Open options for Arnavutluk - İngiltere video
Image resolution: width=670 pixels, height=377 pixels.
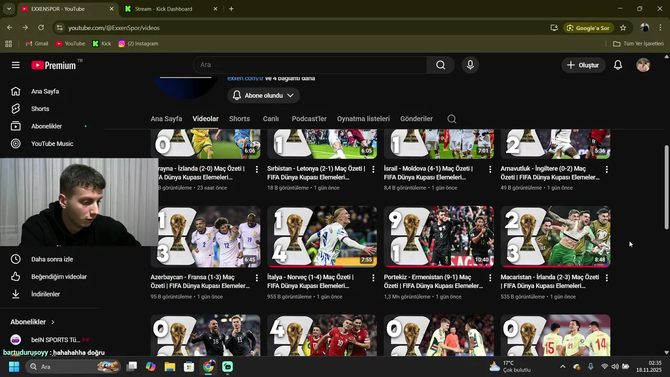click(x=607, y=169)
